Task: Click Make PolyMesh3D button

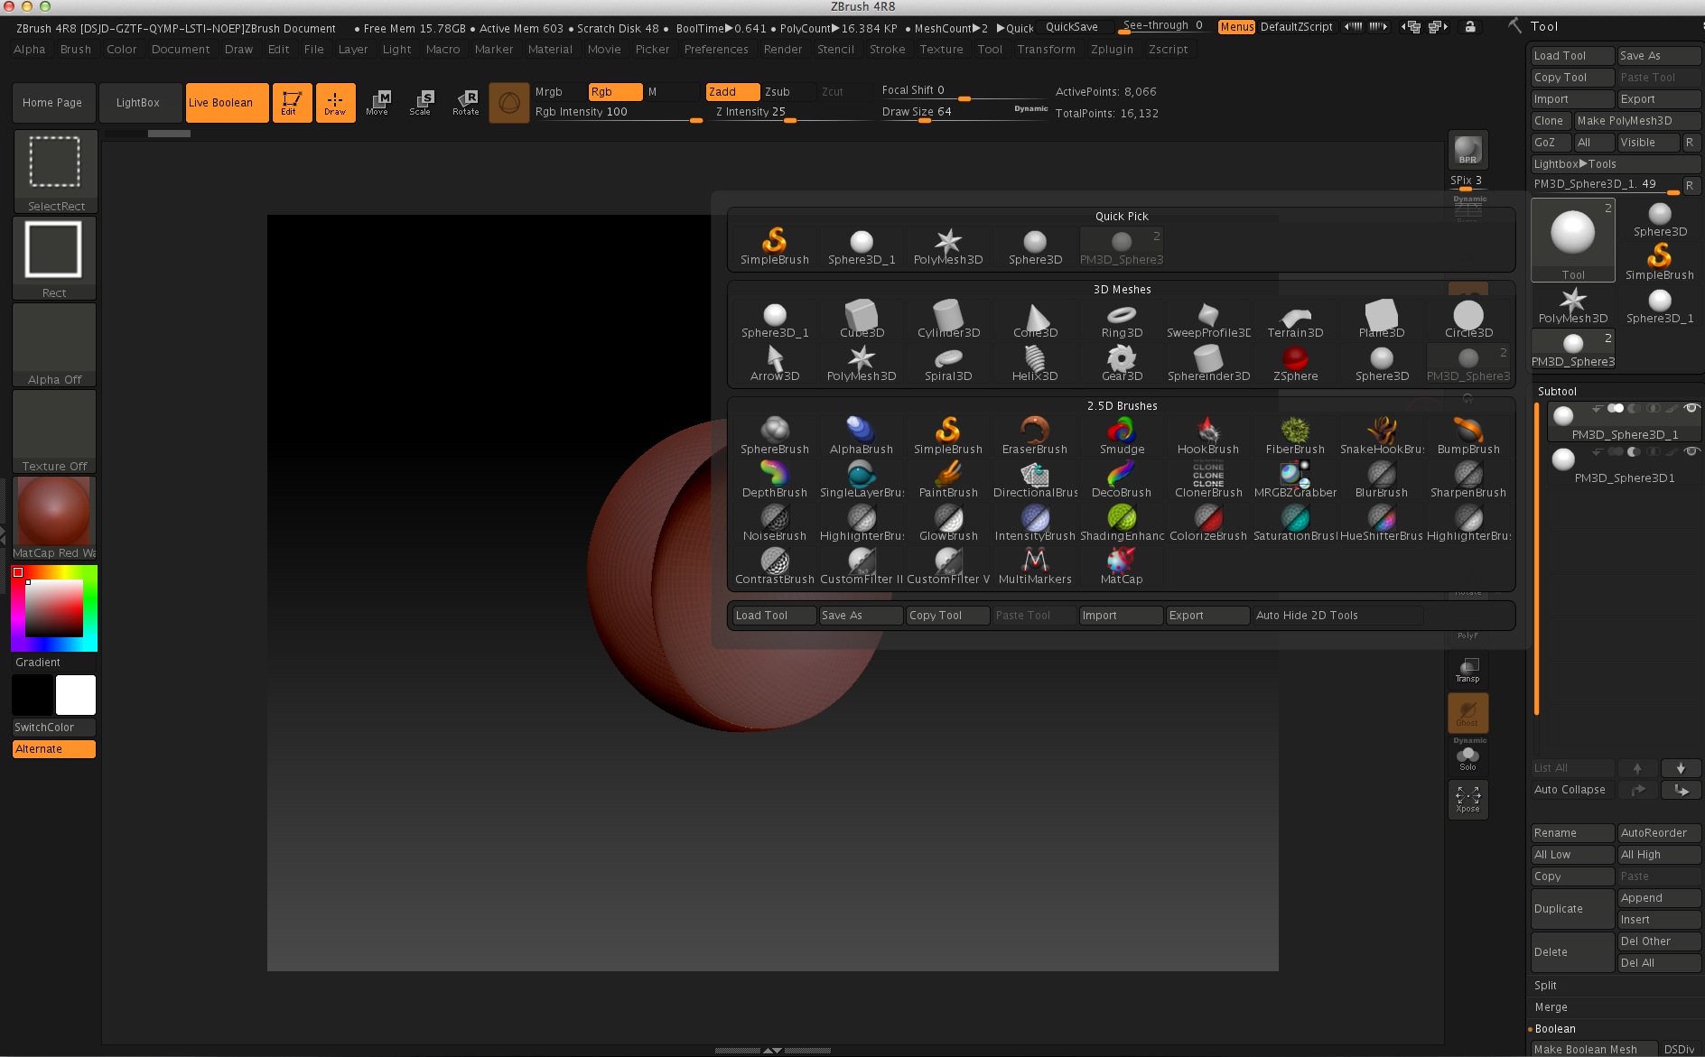Action: 1637,120
